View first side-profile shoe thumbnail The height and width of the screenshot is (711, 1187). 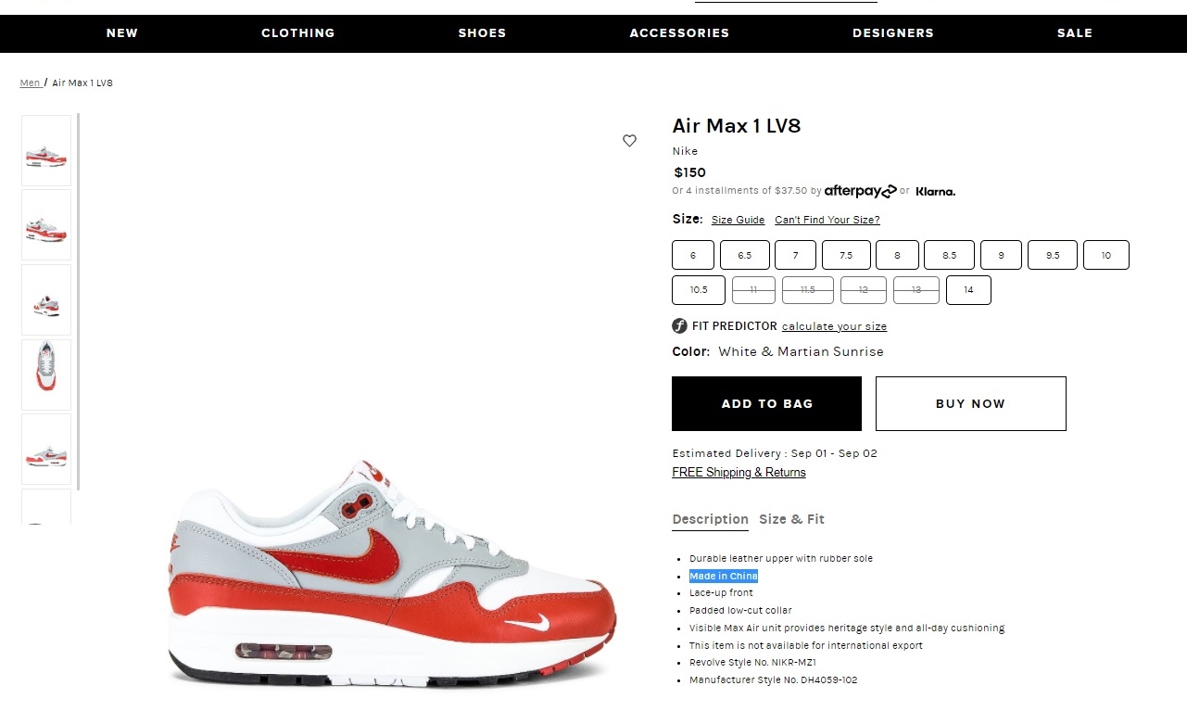coord(46,151)
